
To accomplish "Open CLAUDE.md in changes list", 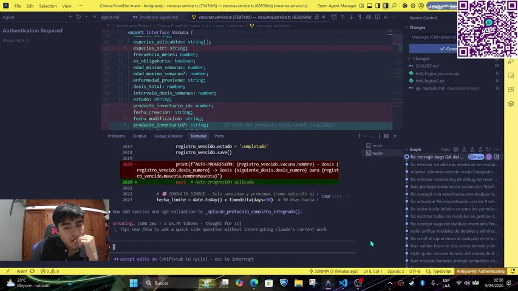I will [427, 65].
